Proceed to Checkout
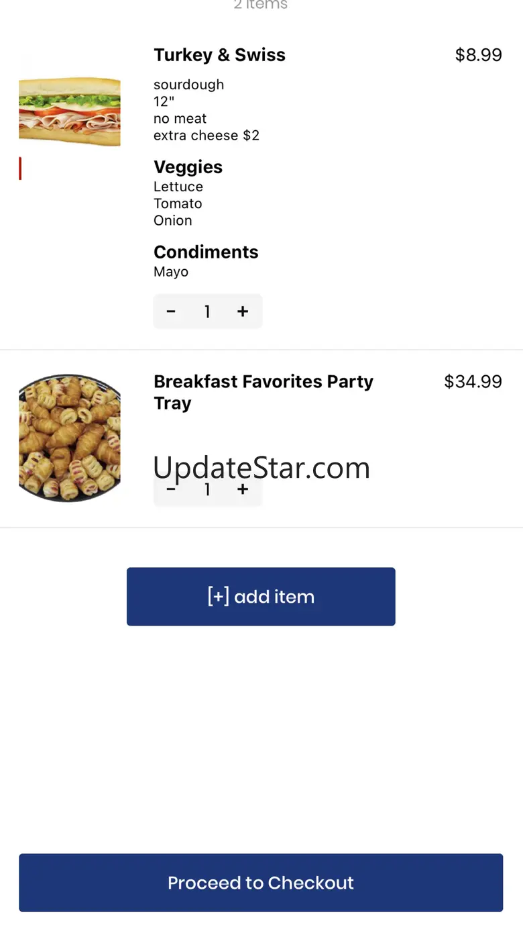This screenshot has width=523, height=931. pyautogui.click(x=261, y=883)
